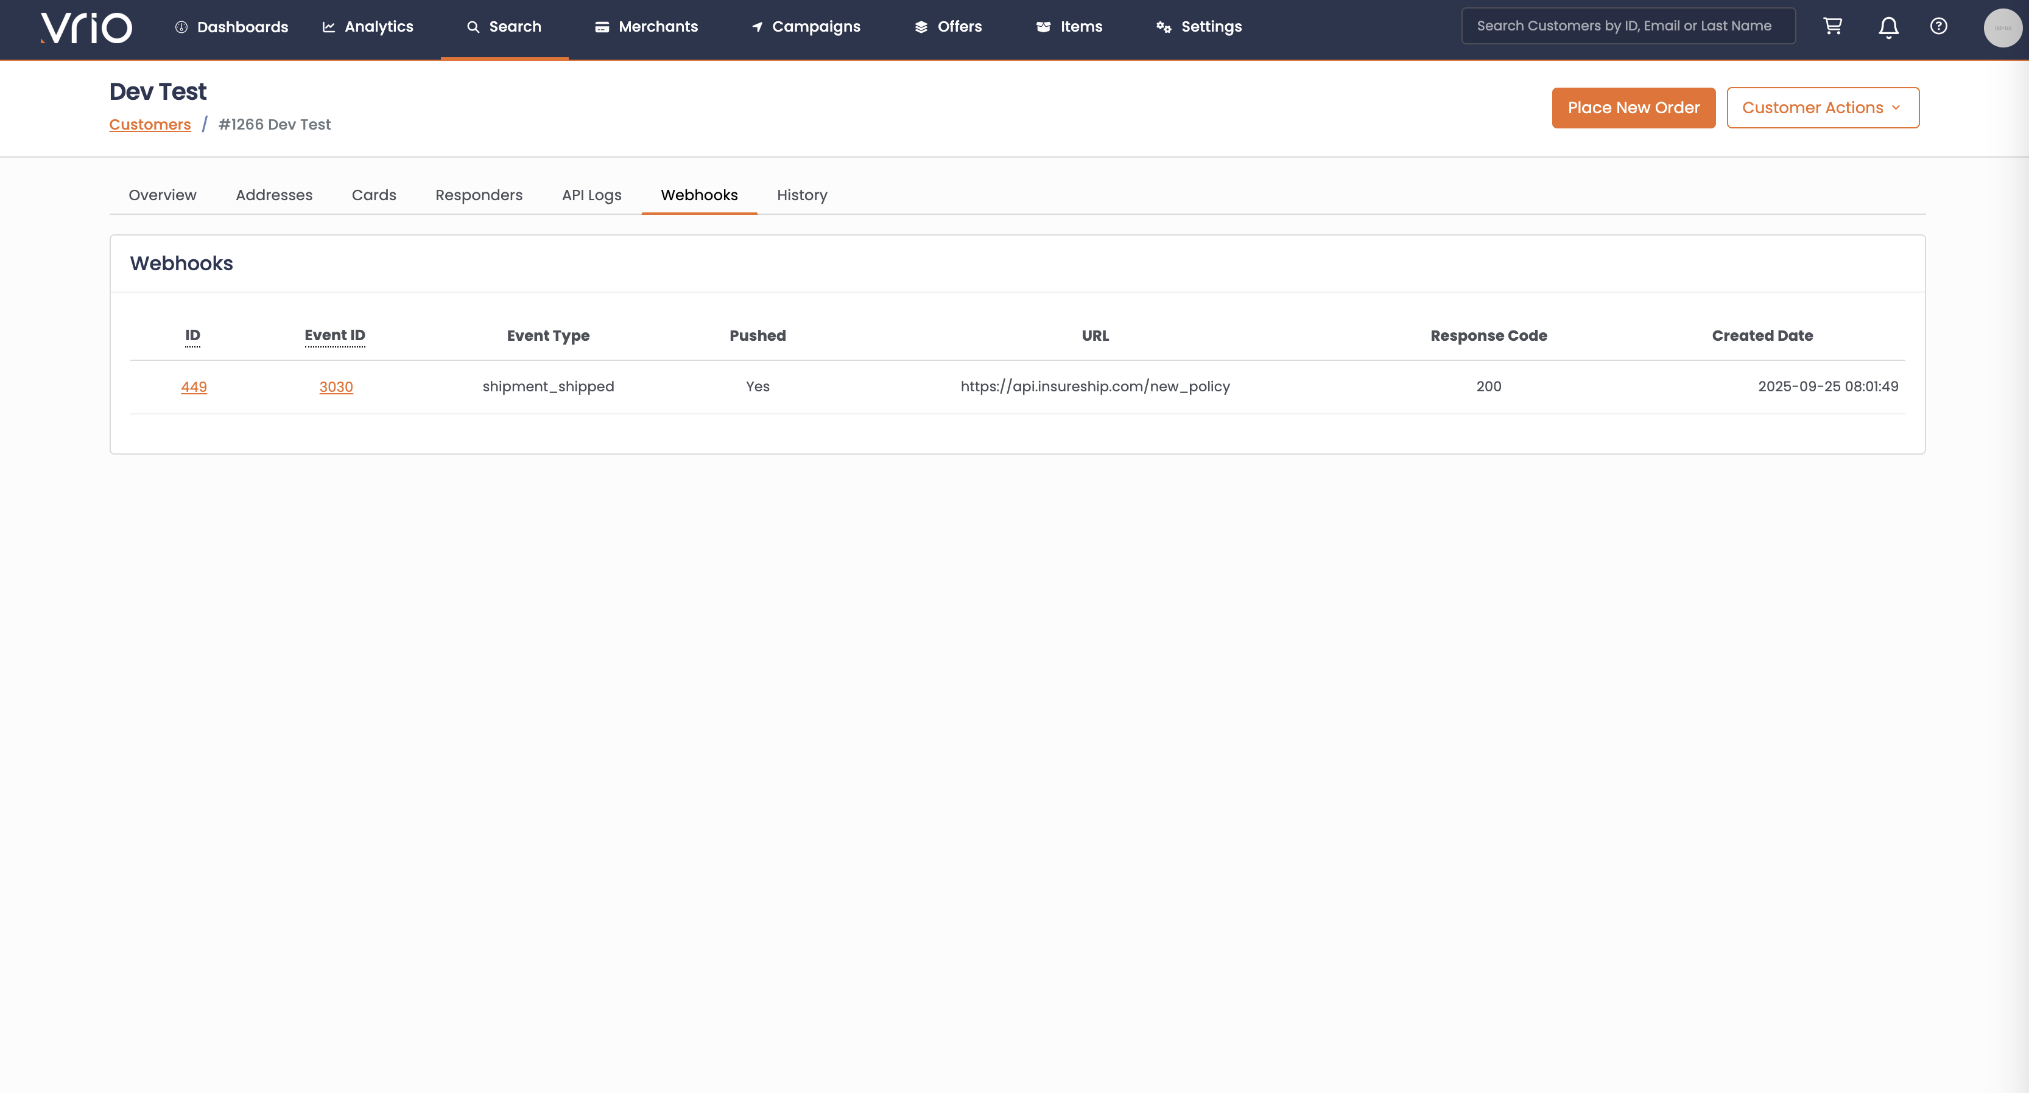Open Dashboards in the top navigation
This screenshot has width=2029, height=1093.
[x=231, y=27]
